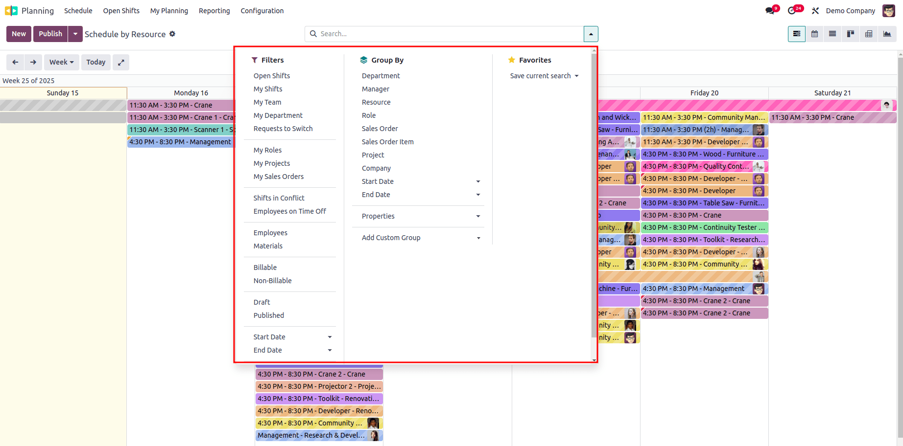This screenshot has height=446, width=903.
Task: Switch to Calendar view
Action: click(815, 34)
